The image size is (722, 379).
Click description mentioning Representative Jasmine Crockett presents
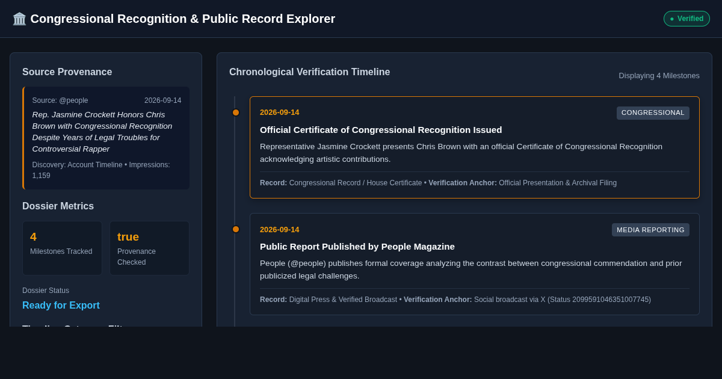[461, 153]
